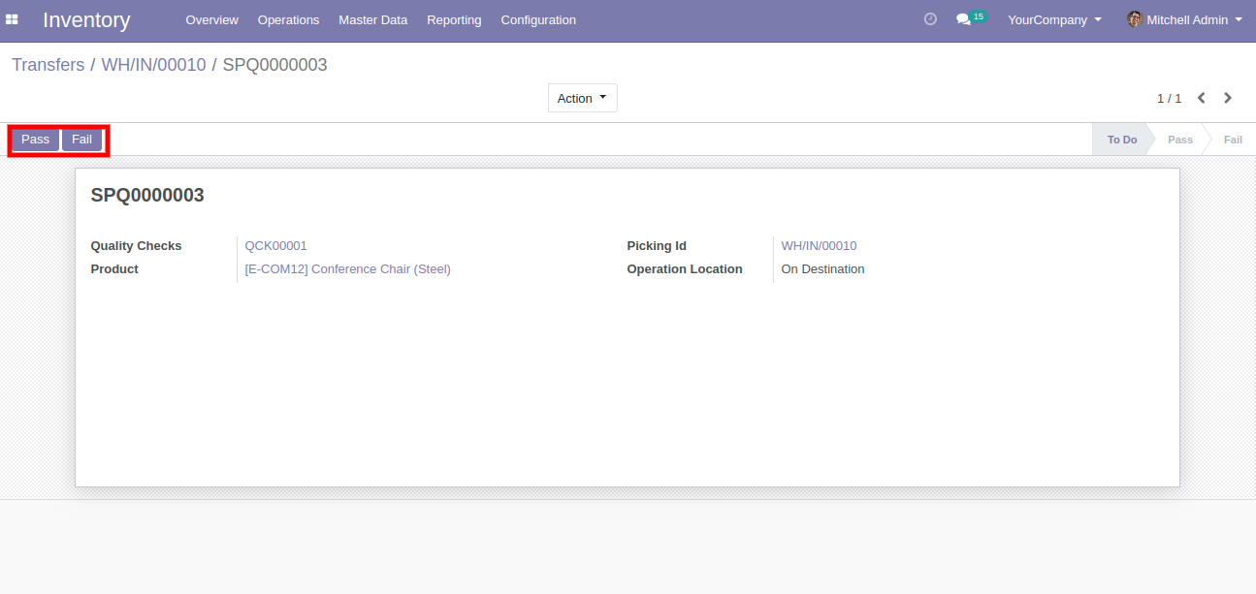Viewport: 1256px width, 594px height.
Task: Navigate to Transfers in the breadcrumb
Action: [48, 65]
